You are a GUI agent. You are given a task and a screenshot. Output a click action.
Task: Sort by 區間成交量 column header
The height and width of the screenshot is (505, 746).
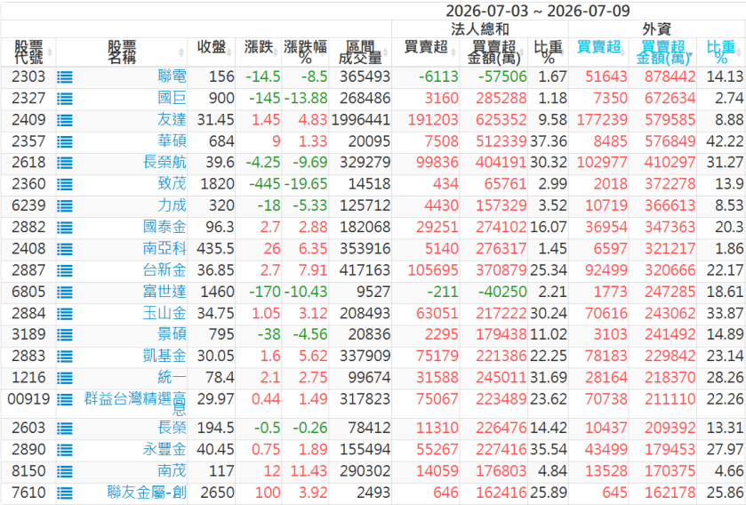(x=360, y=52)
